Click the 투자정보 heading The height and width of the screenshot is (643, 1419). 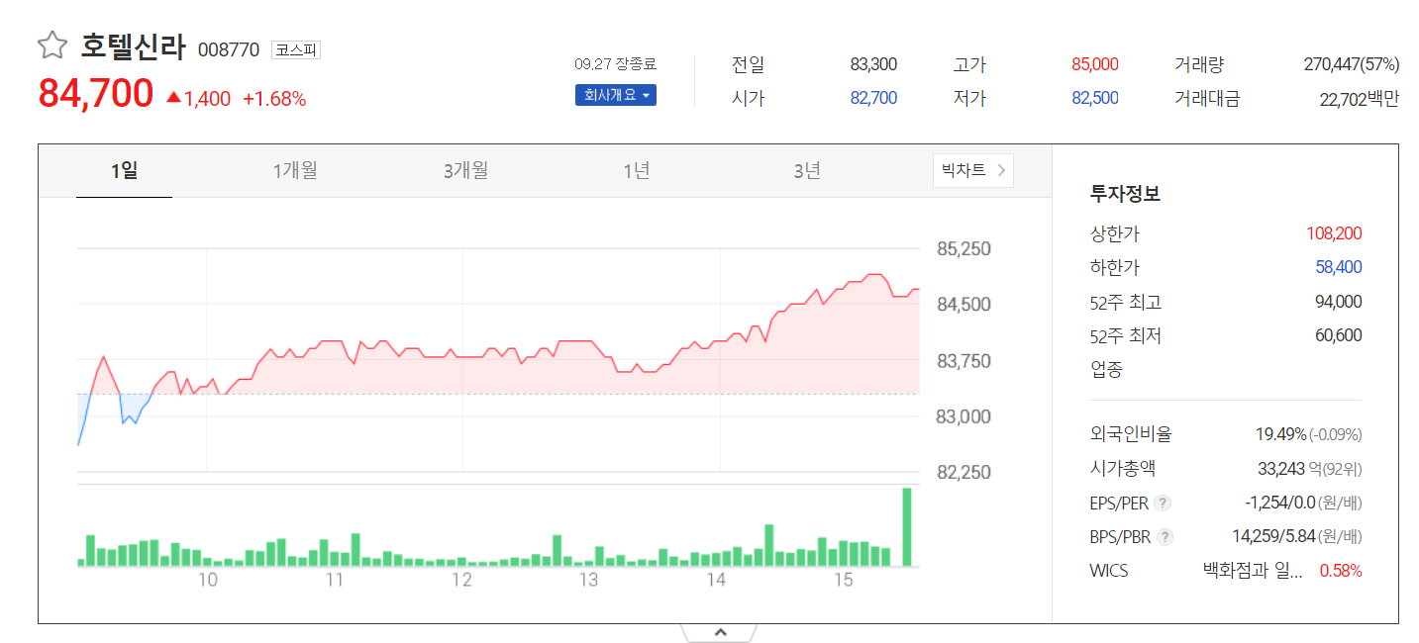tap(1125, 194)
